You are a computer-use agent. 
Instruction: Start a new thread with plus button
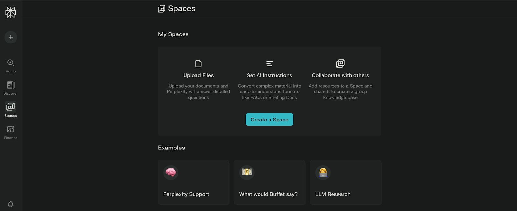click(11, 37)
